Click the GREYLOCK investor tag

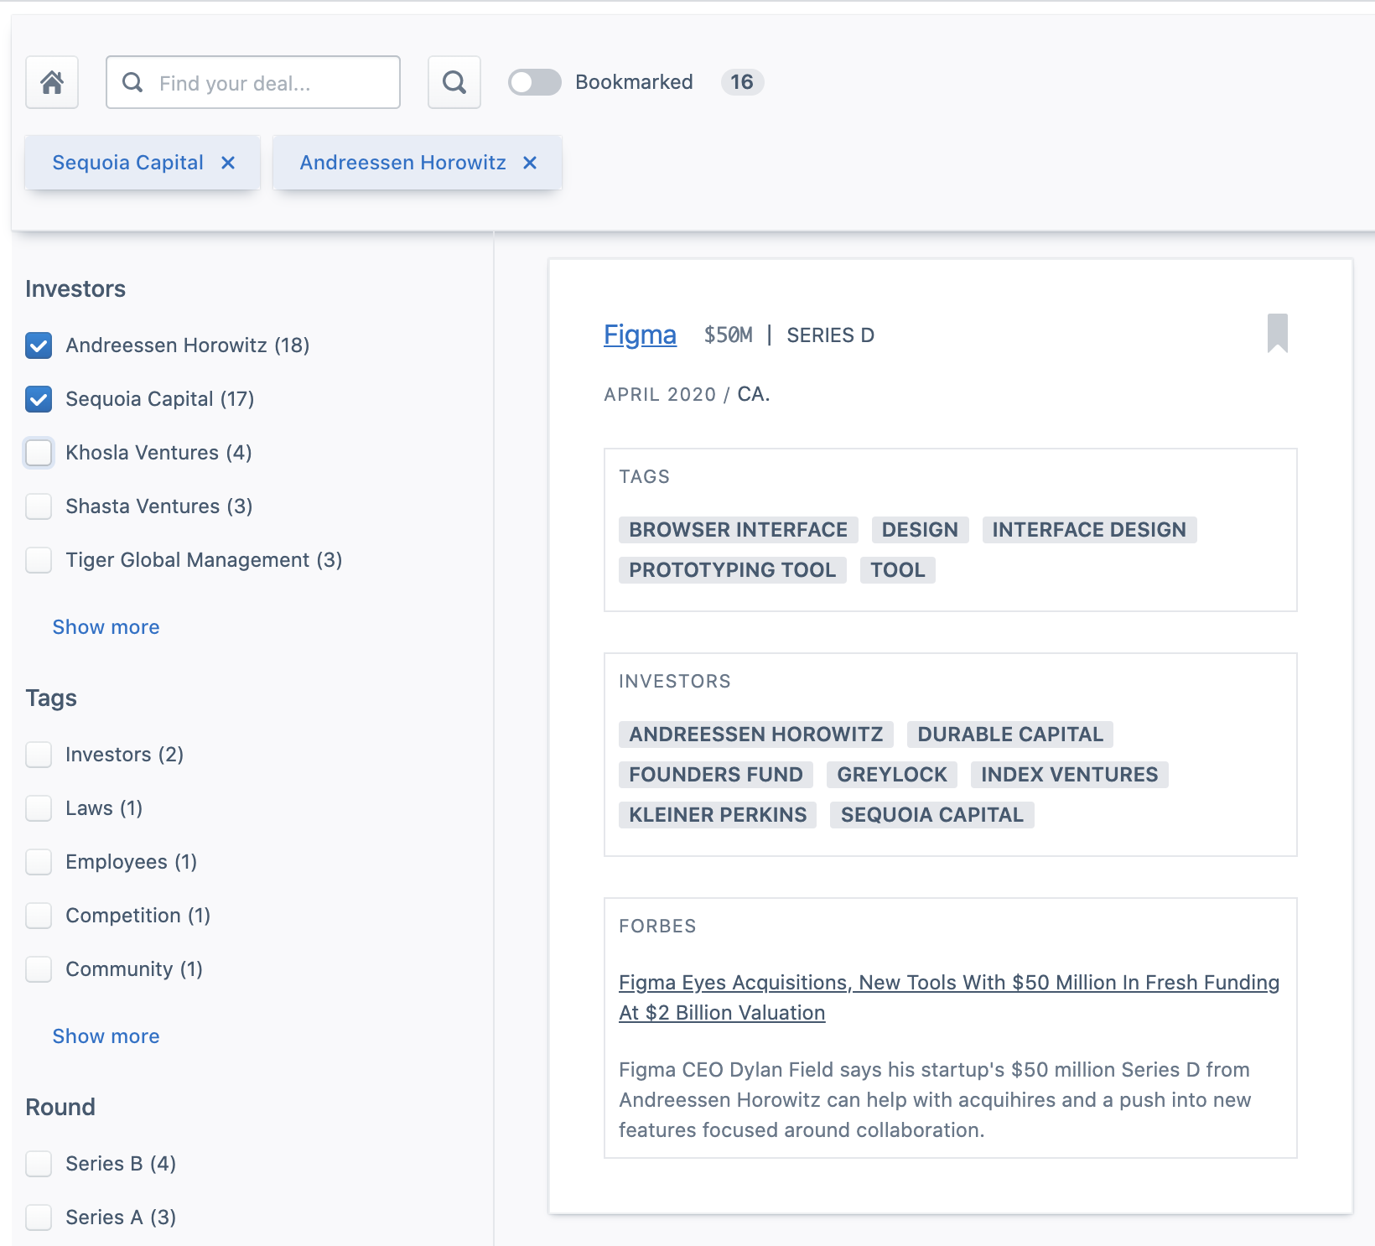point(891,775)
